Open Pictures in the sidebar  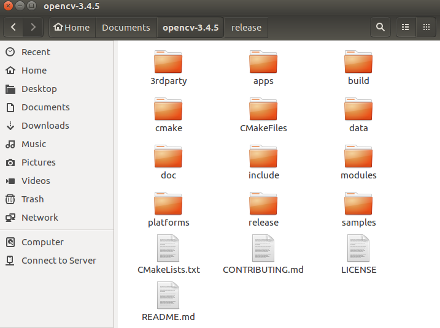57,162
